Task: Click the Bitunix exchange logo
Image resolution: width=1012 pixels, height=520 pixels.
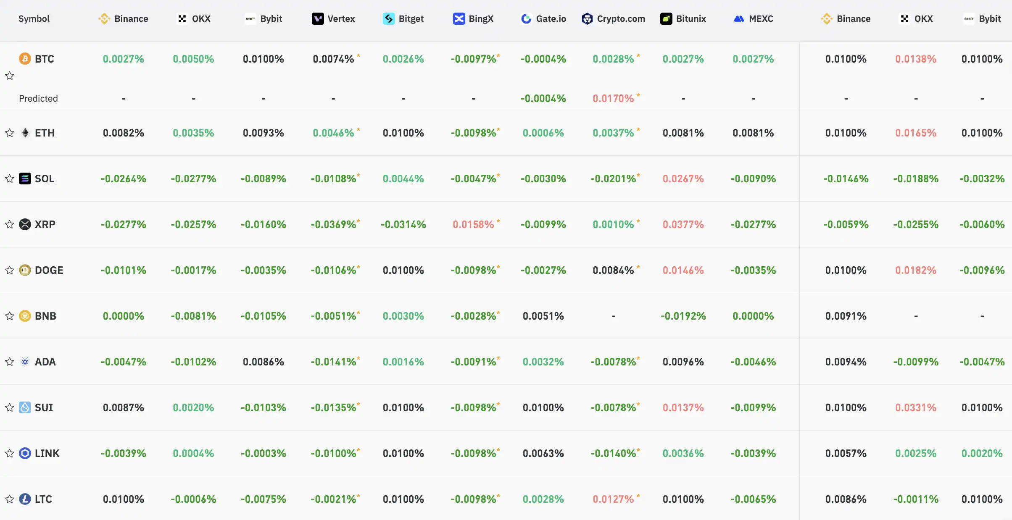Action: (x=666, y=19)
